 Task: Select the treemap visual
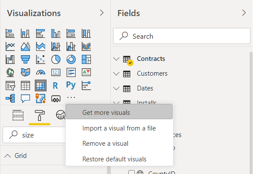pyautogui.click(x=87, y=59)
